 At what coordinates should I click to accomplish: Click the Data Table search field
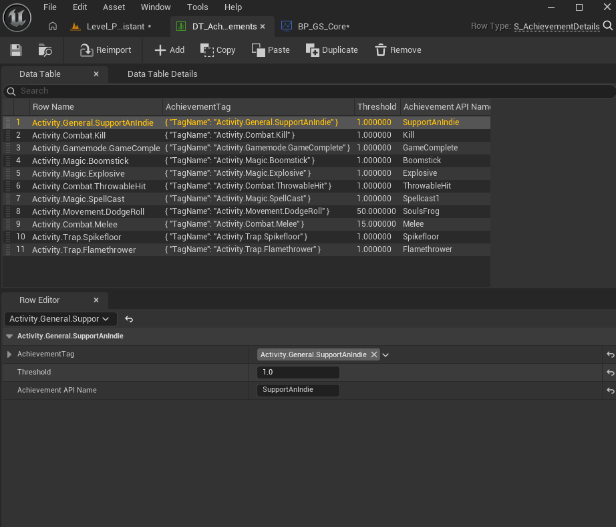309,91
